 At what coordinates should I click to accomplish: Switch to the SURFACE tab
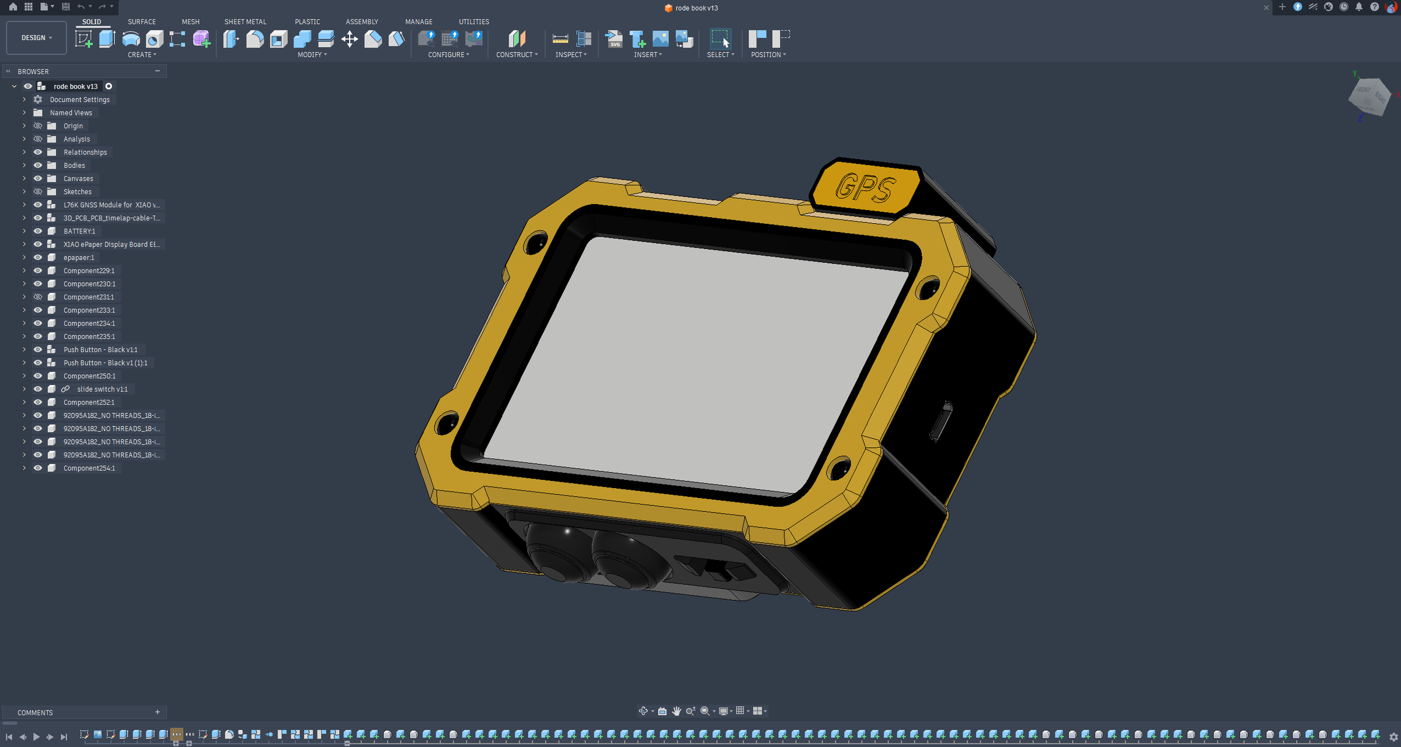point(142,22)
